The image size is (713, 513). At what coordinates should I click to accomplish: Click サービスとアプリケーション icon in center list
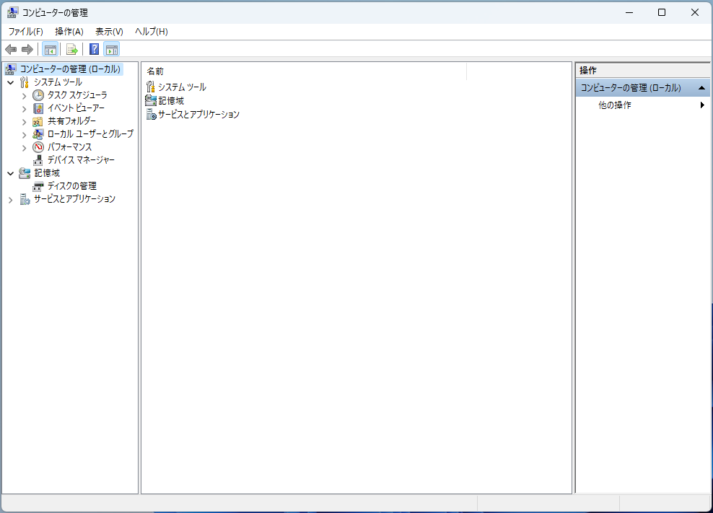[151, 114]
